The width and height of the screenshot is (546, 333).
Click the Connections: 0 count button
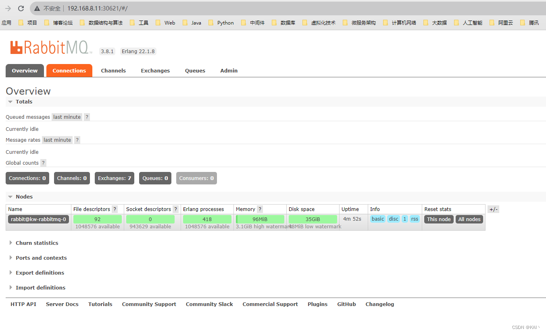point(27,178)
